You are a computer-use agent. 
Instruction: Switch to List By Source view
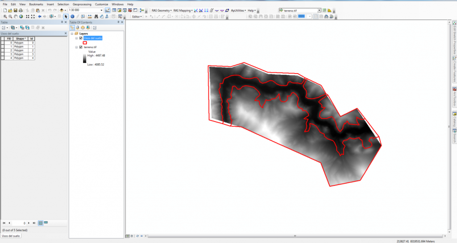pos(78,28)
